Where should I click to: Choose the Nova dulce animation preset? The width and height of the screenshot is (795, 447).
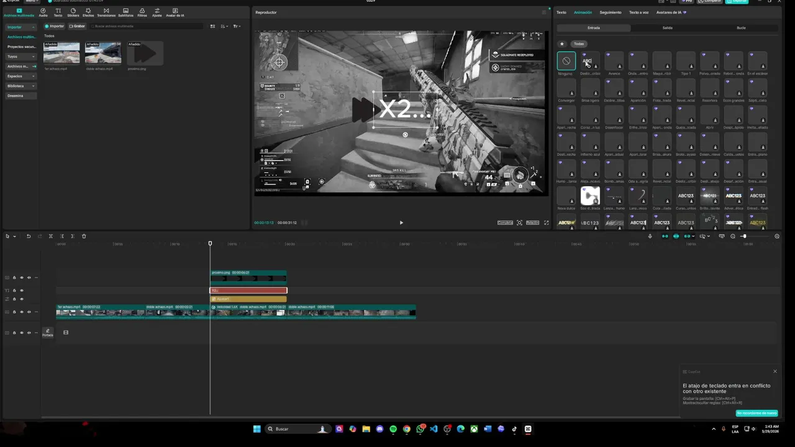click(x=566, y=196)
